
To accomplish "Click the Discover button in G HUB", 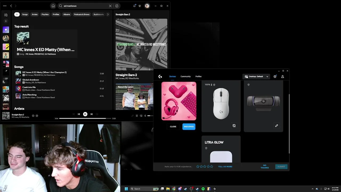I will [x=189, y=127].
